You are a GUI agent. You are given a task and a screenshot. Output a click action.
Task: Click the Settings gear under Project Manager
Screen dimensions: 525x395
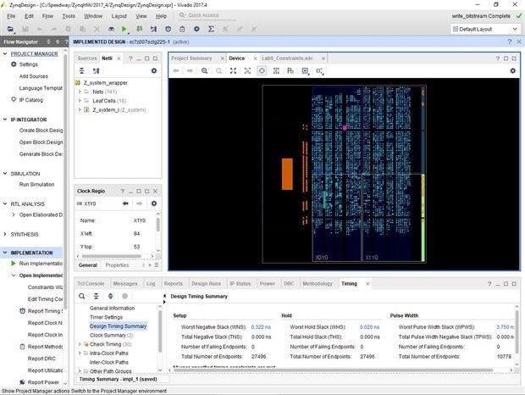[x=12, y=64]
